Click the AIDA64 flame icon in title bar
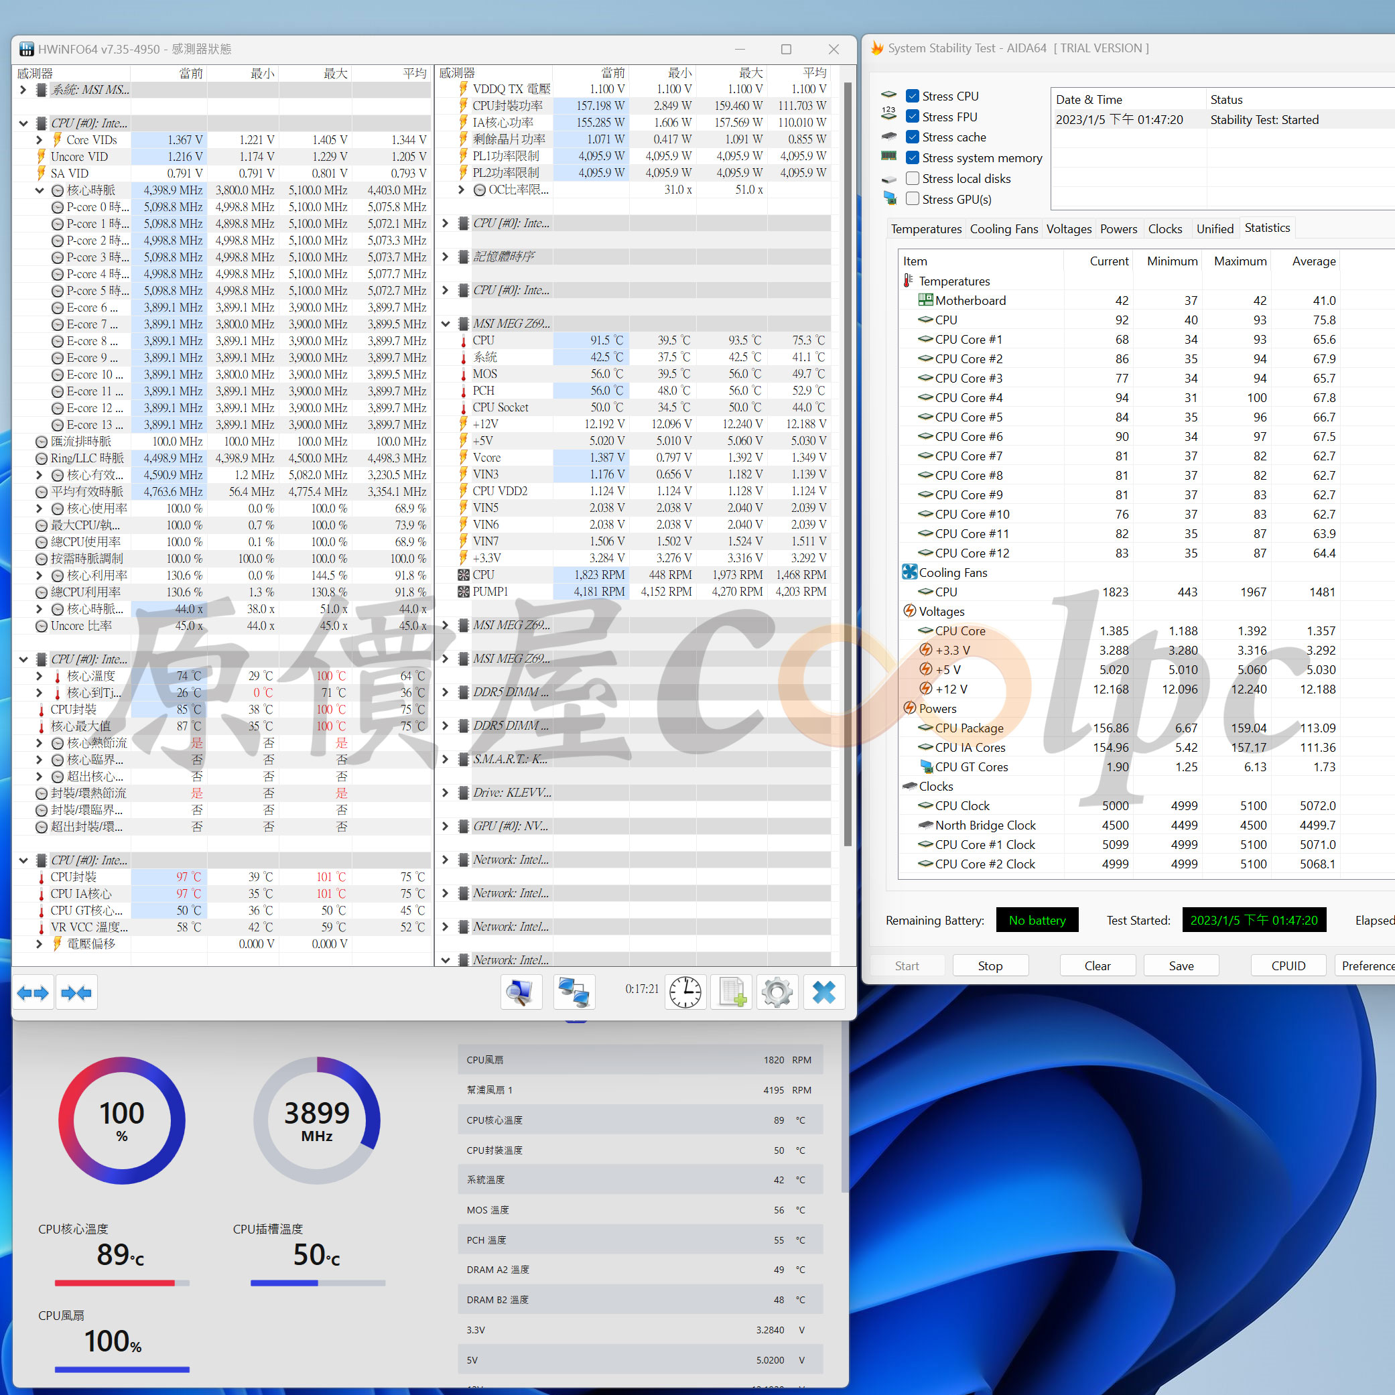The width and height of the screenshot is (1395, 1395). click(877, 48)
